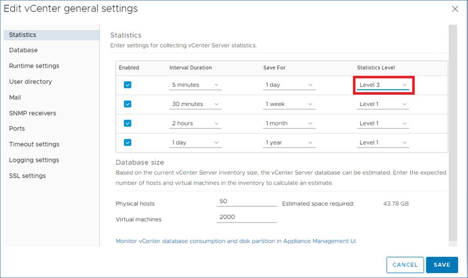Click the Interval Duration column header
468x278 pixels.
(x=190, y=68)
